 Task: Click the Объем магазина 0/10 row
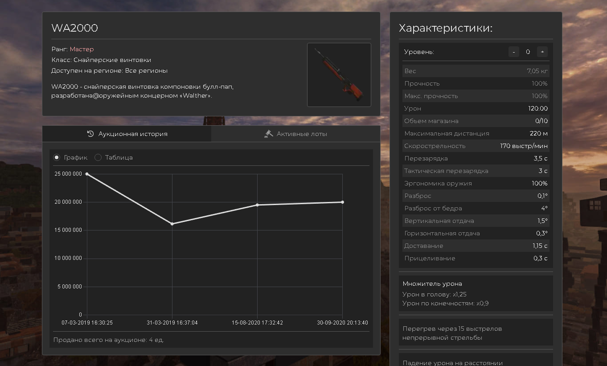[x=476, y=121]
